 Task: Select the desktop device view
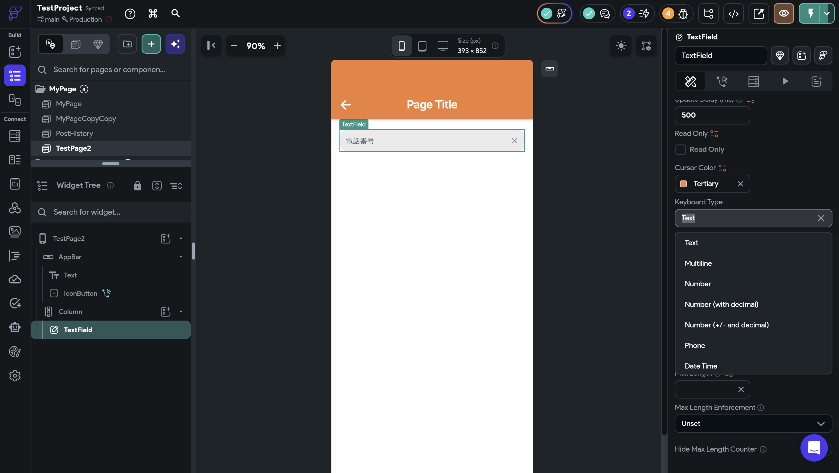443,46
